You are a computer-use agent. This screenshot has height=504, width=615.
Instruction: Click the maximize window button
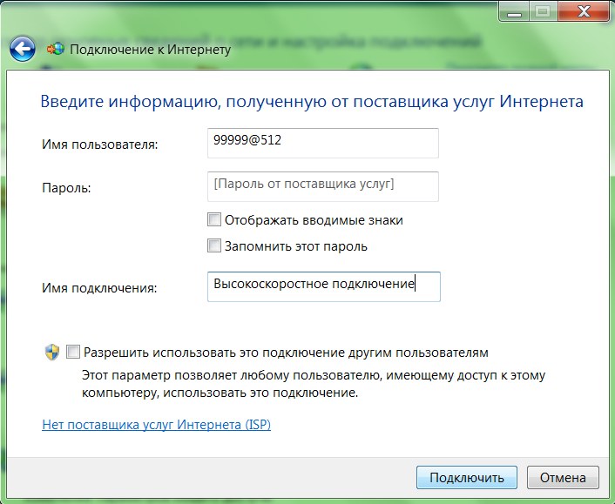pyautogui.click(x=545, y=11)
